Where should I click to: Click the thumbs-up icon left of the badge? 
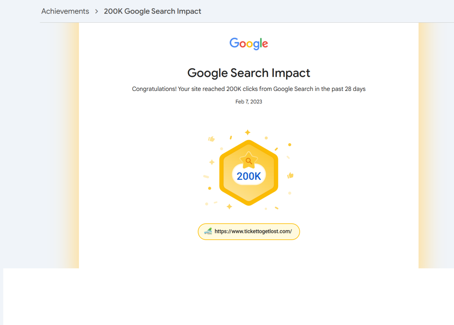pyautogui.click(x=211, y=139)
